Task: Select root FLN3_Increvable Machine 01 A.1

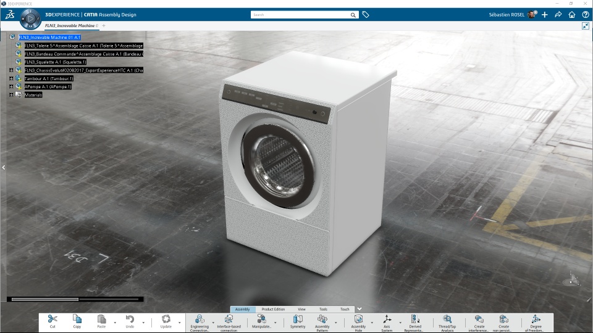Action: point(49,38)
